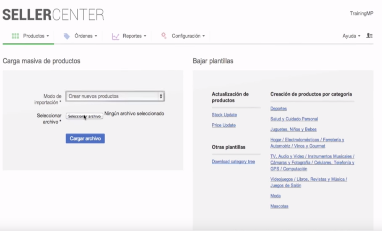Click the Configuración gears icon
Viewport: 382px width, 231px height.
tap(164, 36)
